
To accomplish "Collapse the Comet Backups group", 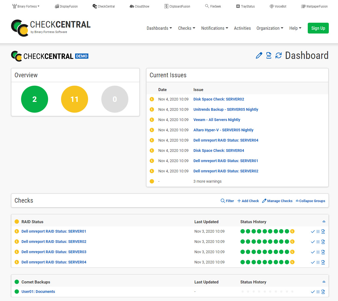I will click(324, 282).
